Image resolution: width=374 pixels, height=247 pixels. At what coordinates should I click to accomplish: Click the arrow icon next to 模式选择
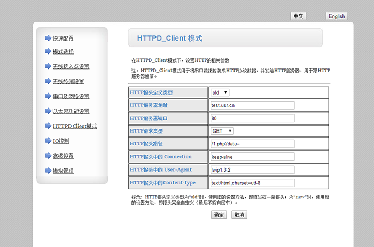[48, 51]
